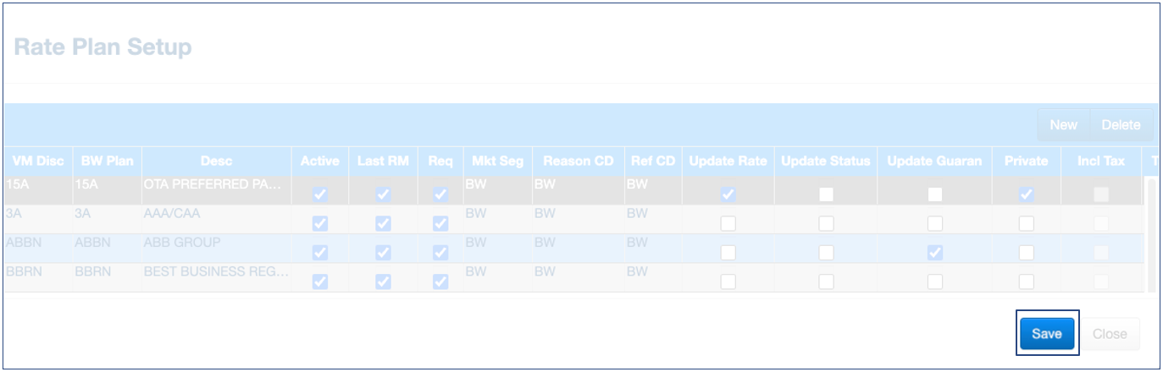Viewport: 1163px width, 372px height.
Task: Select the Reason CD column header
Action: click(578, 161)
